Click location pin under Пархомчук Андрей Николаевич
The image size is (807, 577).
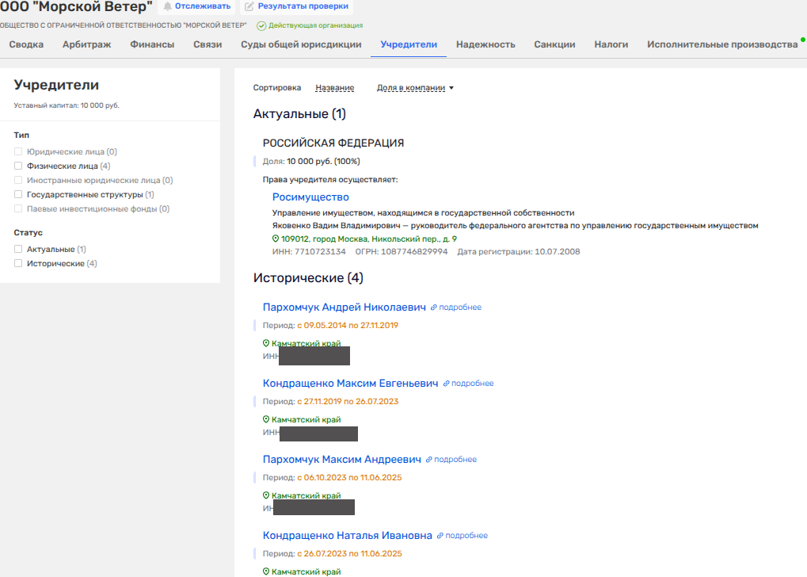(266, 343)
